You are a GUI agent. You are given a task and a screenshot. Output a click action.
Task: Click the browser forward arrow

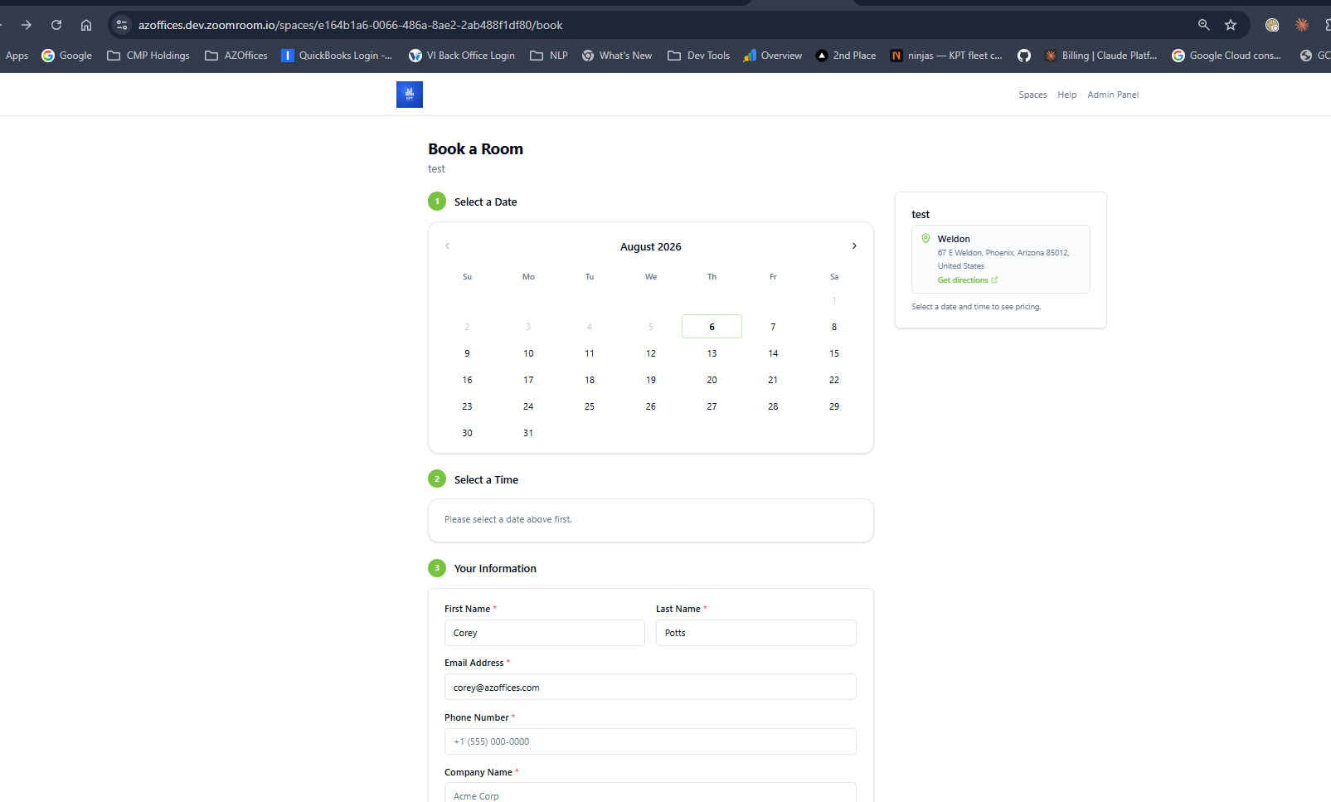point(27,25)
